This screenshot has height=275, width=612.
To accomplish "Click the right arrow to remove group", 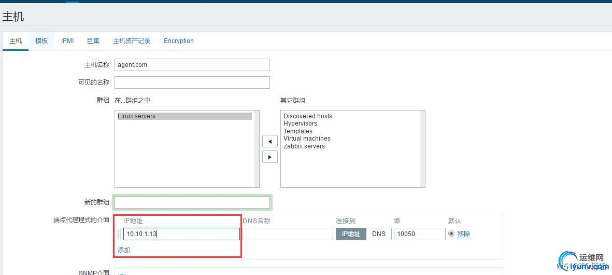I will pos(269,157).
